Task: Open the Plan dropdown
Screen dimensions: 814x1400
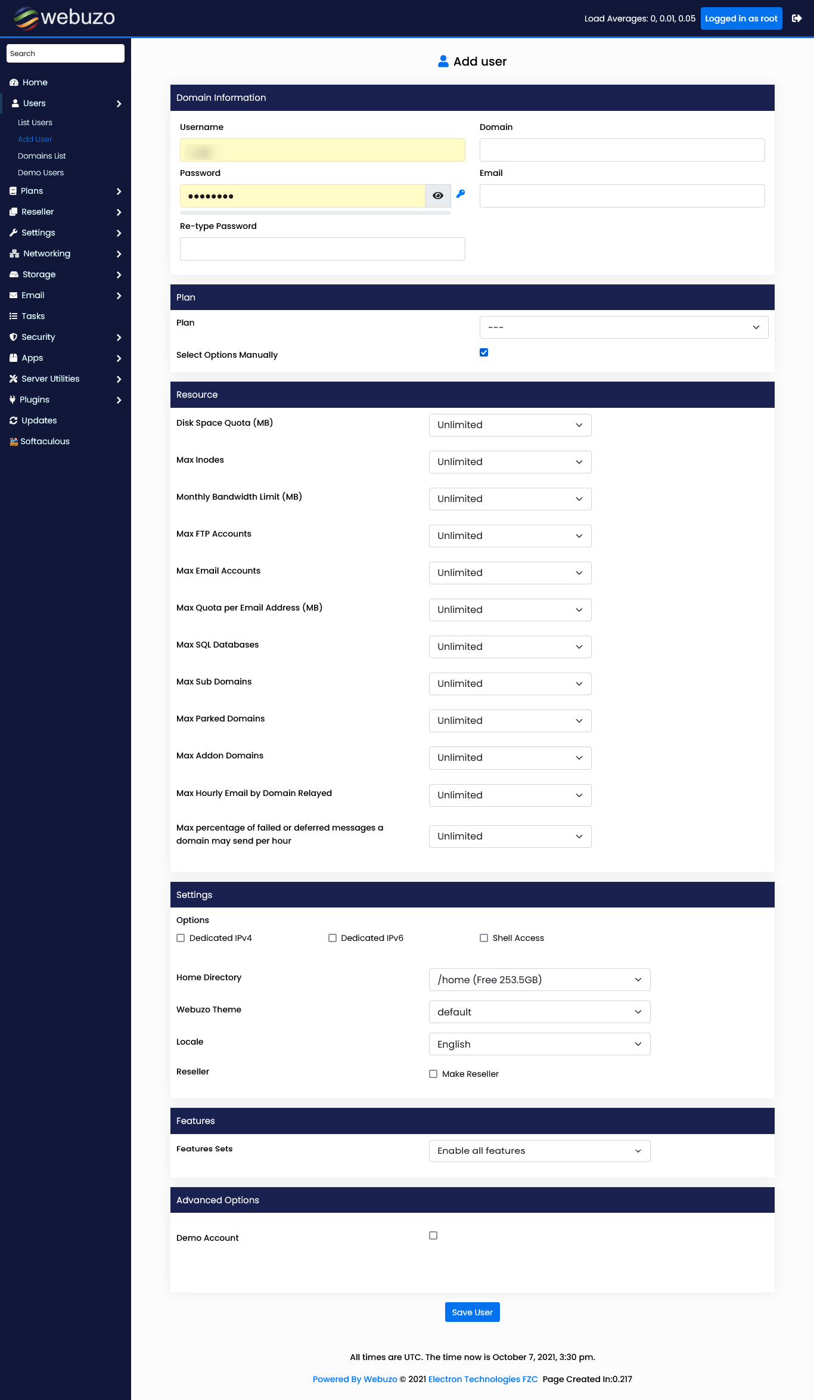Action: [x=623, y=327]
